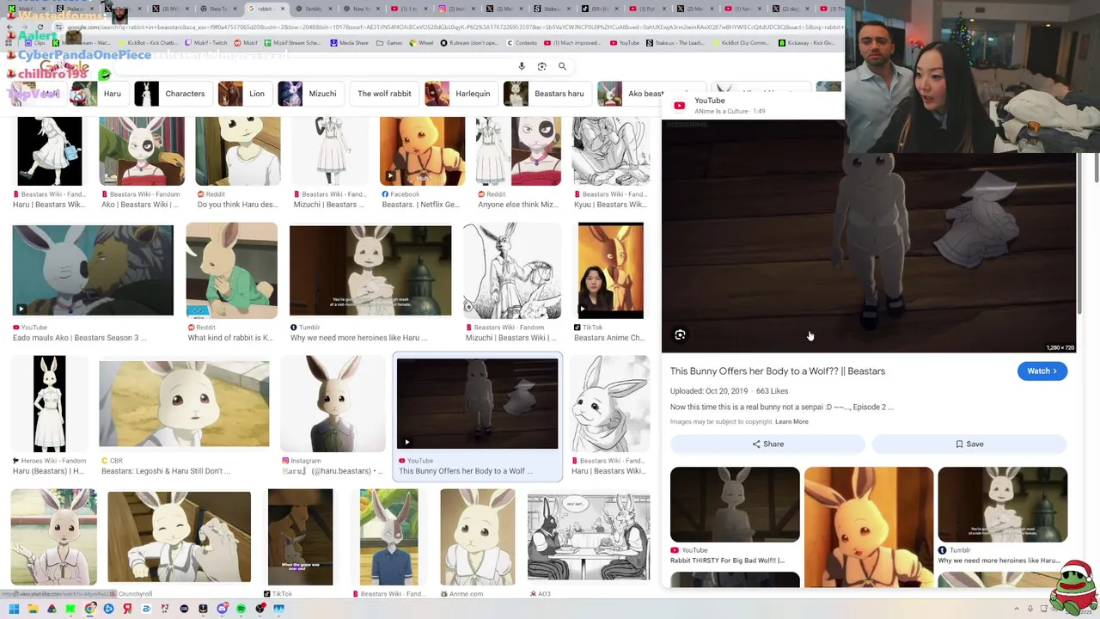Click the browser reload icon
Screen dimensions: 1100x619
40,27
